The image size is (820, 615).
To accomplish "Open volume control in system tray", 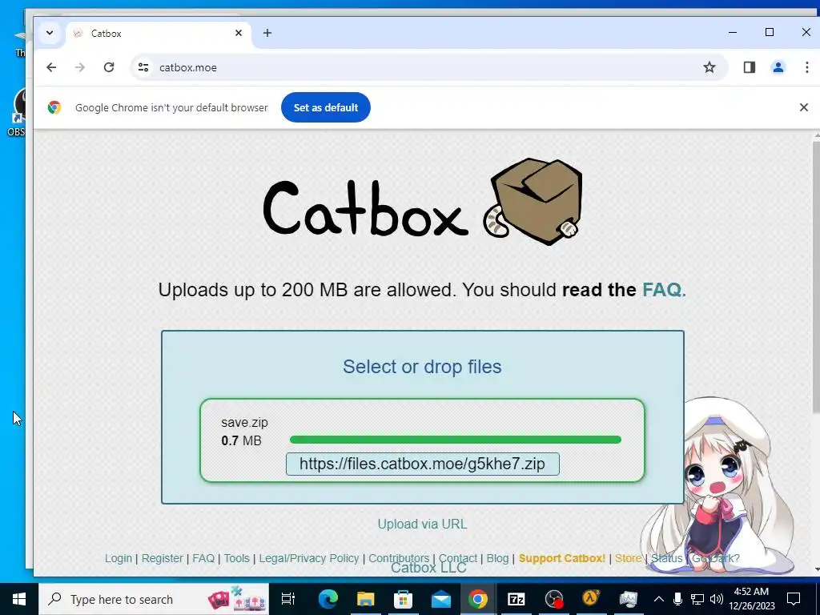I will click(717, 599).
